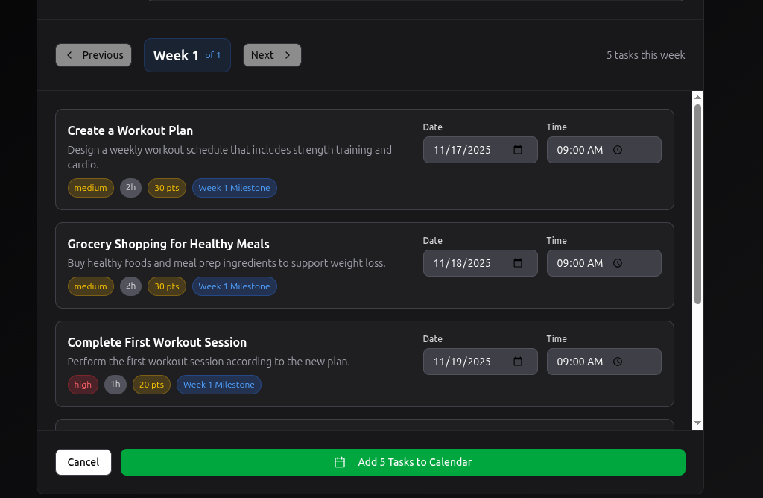Viewport: 763px width, 498px height.
Task: Click the left chevron inside the Previous button
Action: click(x=69, y=54)
